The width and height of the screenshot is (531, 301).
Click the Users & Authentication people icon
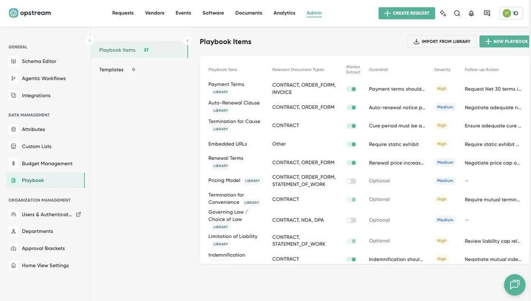(14, 214)
